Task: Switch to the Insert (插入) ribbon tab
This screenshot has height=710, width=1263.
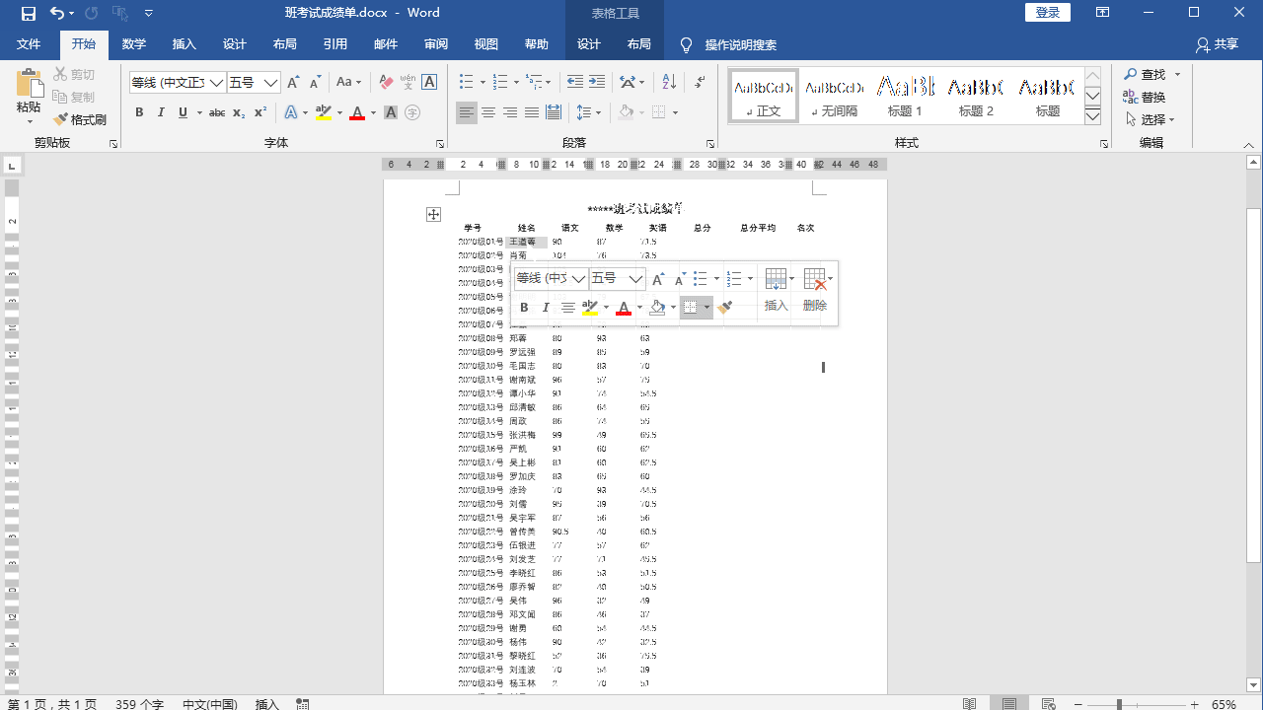Action: click(x=184, y=44)
